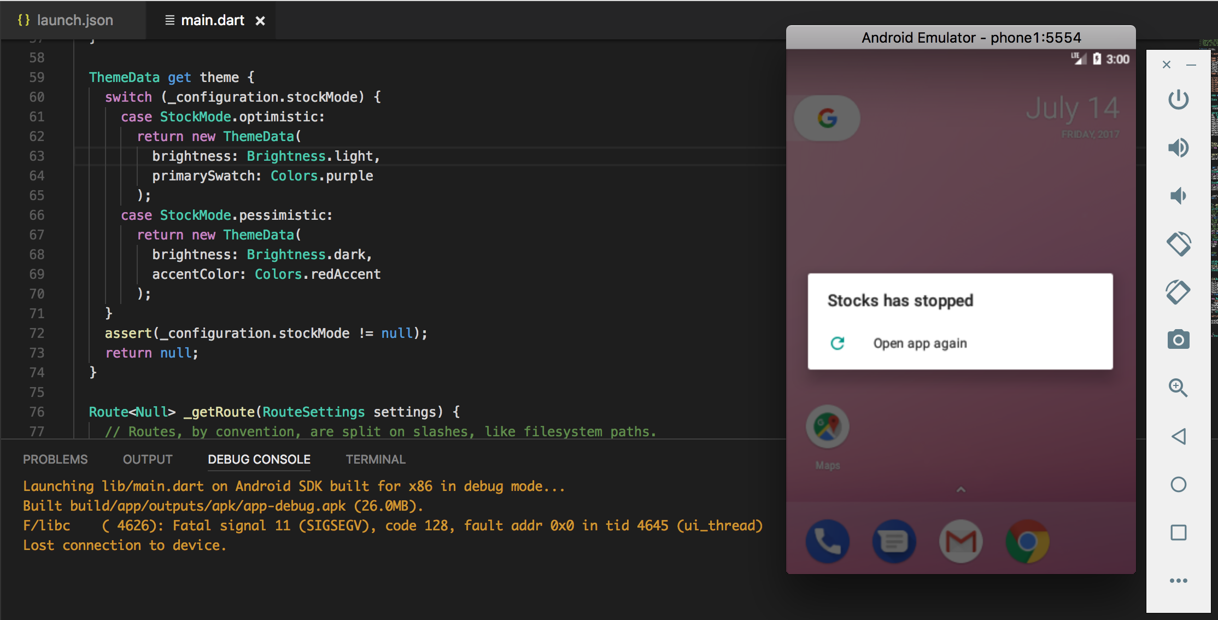
Task: Open the launch.json editor tab
Action: pyautogui.click(x=74, y=20)
